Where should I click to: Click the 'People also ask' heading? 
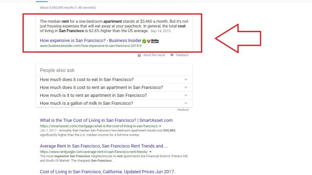[x=57, y=70]
